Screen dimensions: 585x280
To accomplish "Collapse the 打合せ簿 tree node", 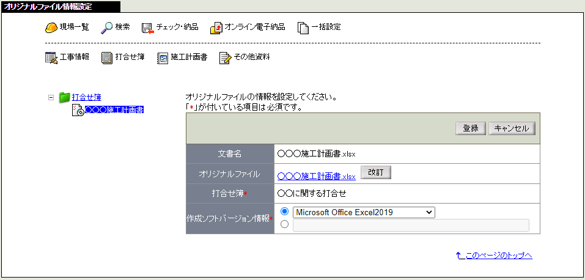I will [51, 97].
